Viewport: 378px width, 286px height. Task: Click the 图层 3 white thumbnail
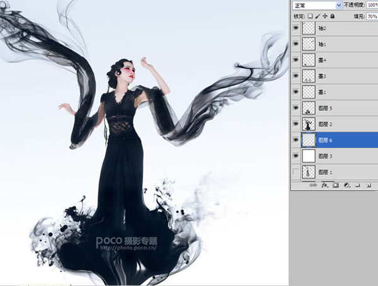pos(309,156)
